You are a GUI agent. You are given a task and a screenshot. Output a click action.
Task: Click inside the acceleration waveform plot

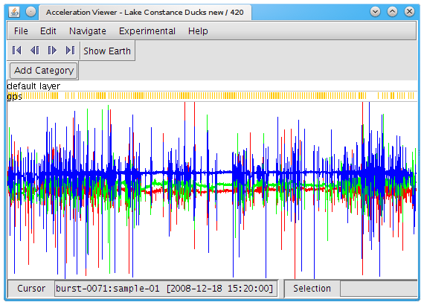coord(212,190)
